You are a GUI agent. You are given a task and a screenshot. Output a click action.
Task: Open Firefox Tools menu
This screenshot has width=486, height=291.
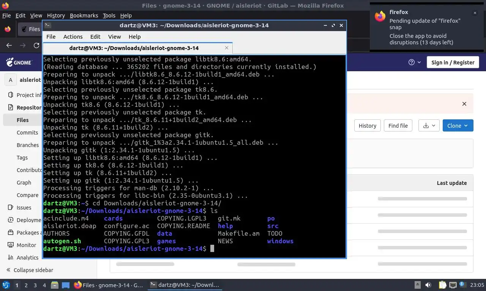[109, 16]
